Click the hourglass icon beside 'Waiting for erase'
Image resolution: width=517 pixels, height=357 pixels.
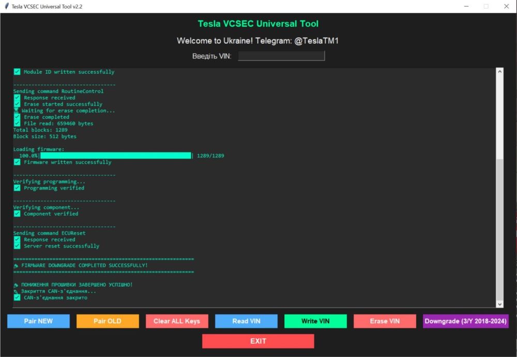[16, 111]
